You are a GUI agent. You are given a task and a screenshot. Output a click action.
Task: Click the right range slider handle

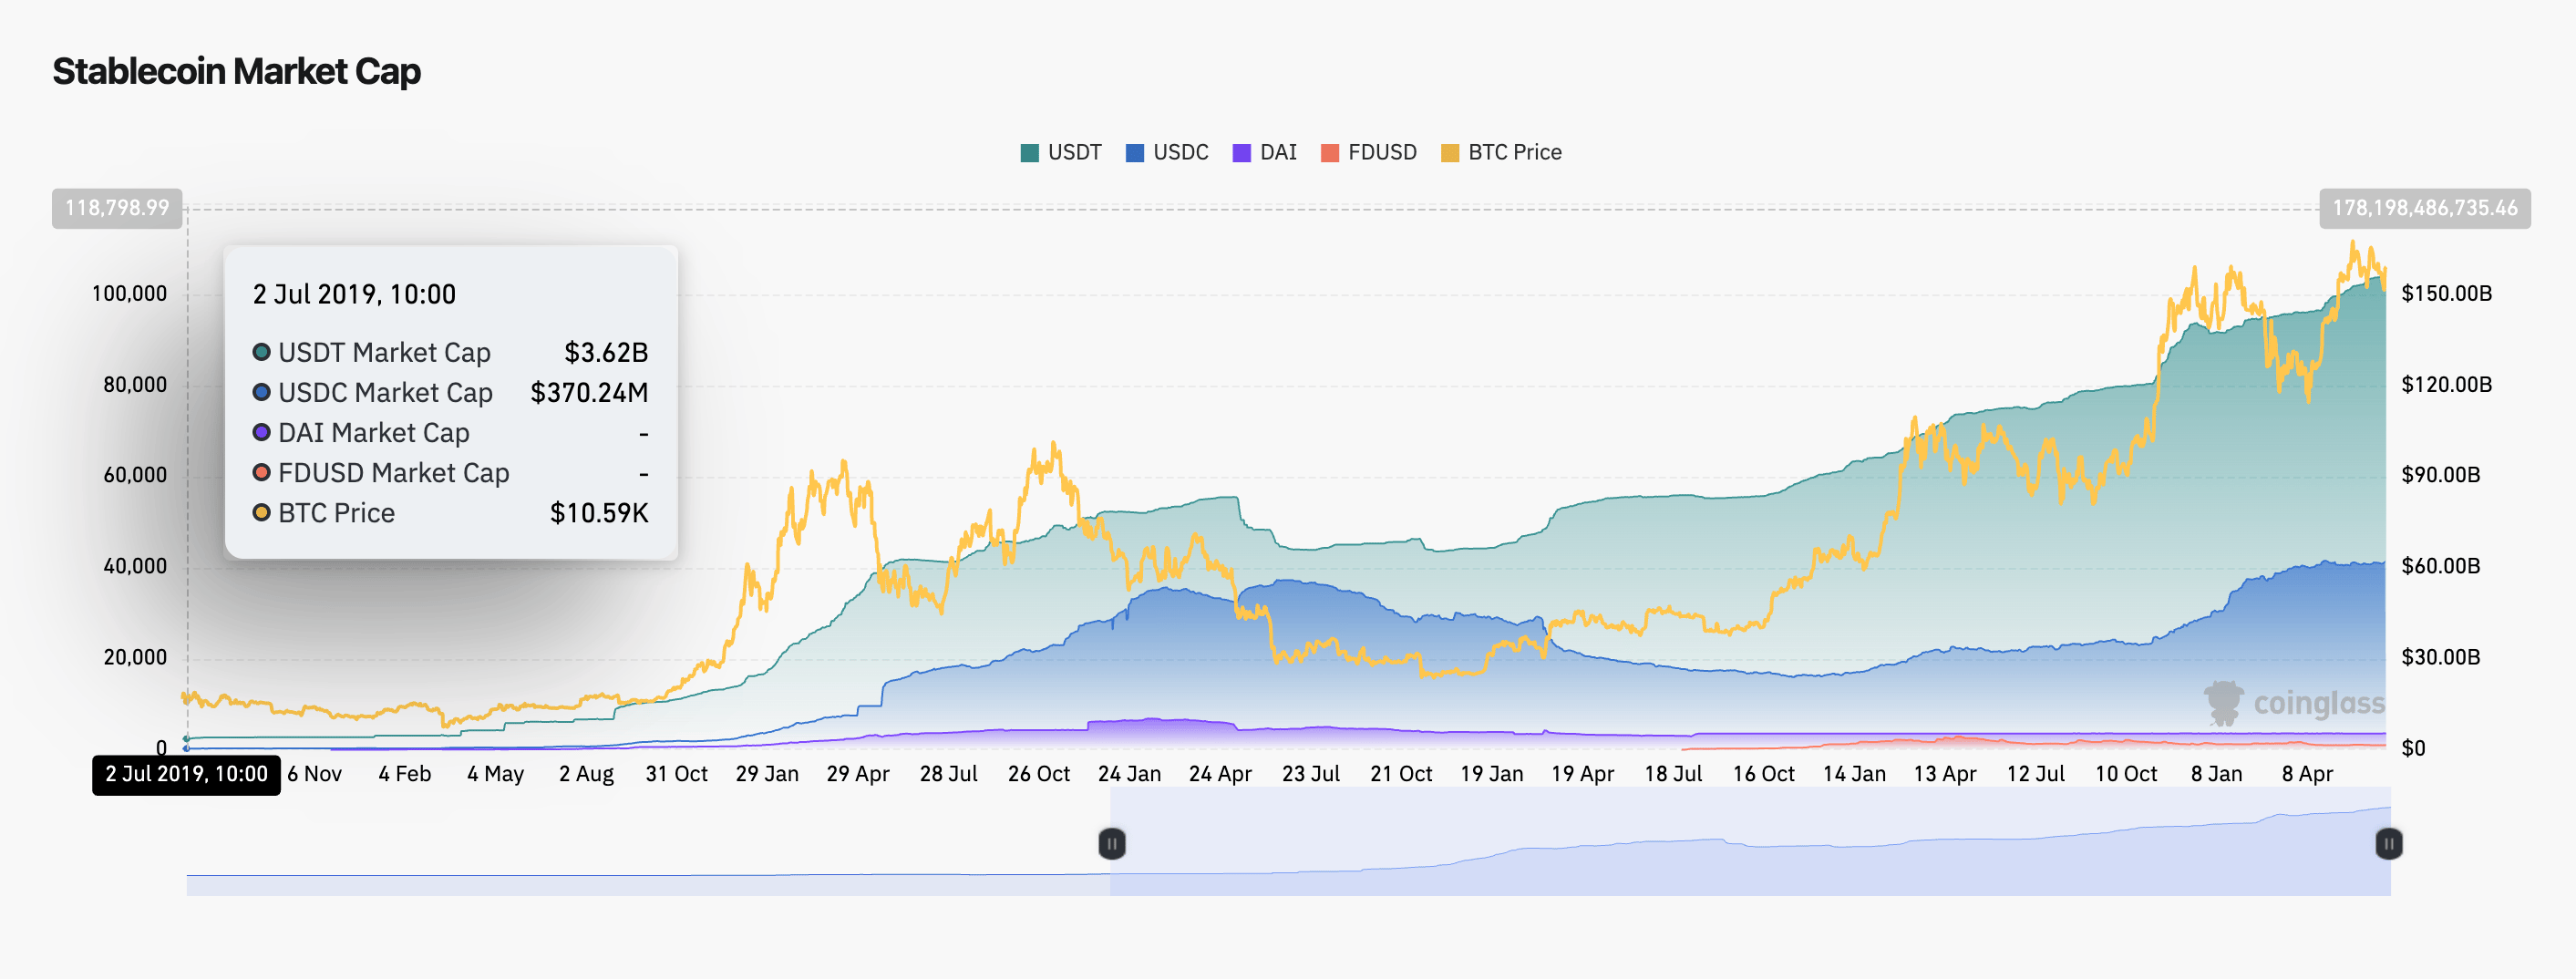[2388, 844]
